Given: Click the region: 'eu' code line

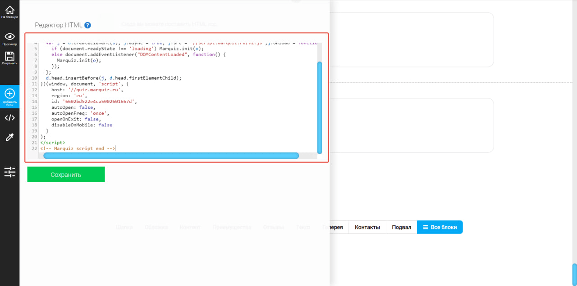Looking at the screenshot, I should click(69, 96).
